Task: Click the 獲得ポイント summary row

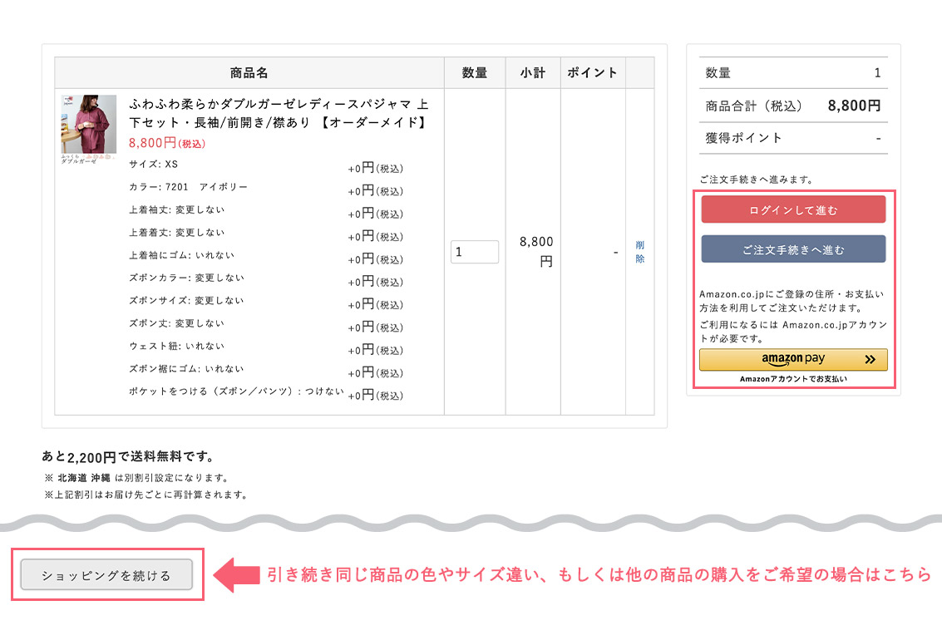Action: tap(792, 138)
